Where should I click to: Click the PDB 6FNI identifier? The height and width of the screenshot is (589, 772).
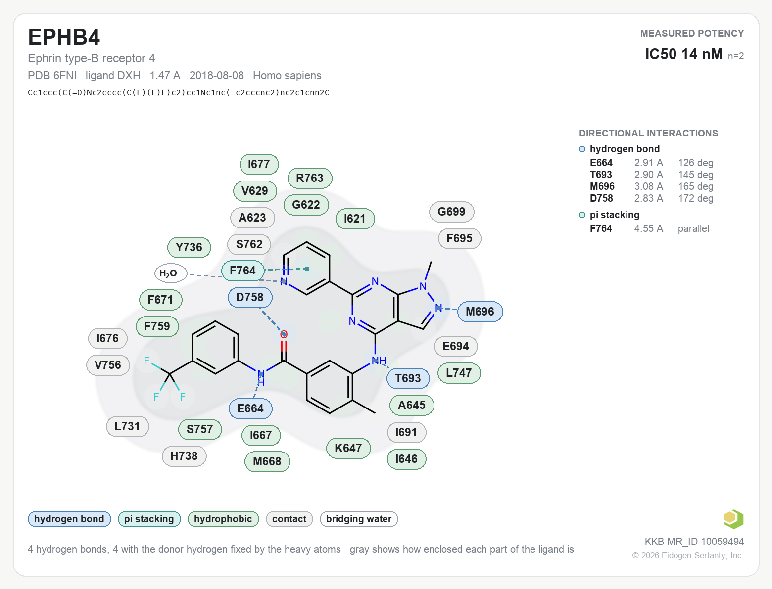[52, 75]
